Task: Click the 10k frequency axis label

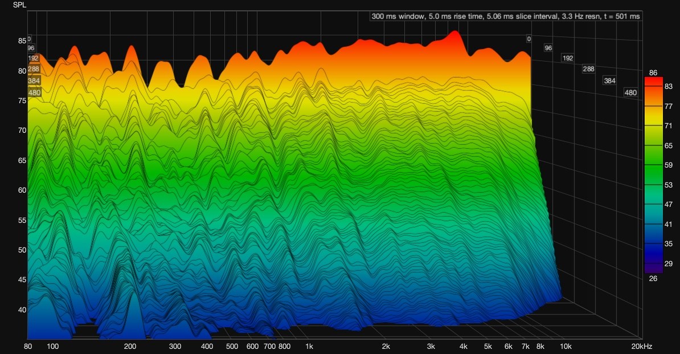Action: coord(566,346)
